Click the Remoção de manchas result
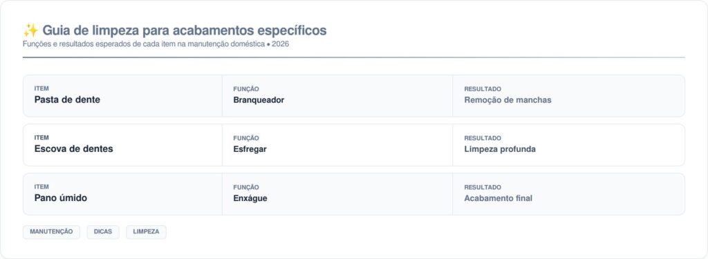Viewport: 708px width, 259px height. pos(507,100)
